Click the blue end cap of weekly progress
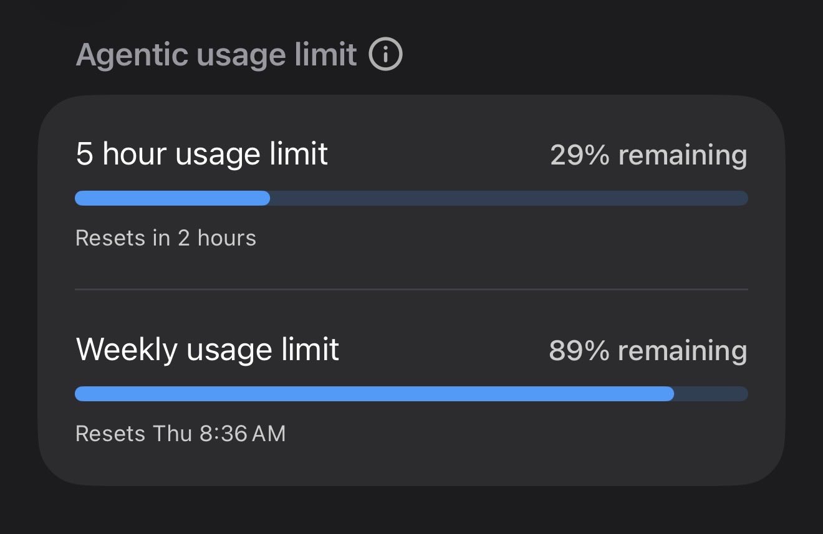The image size is (823, 534). 668,394
